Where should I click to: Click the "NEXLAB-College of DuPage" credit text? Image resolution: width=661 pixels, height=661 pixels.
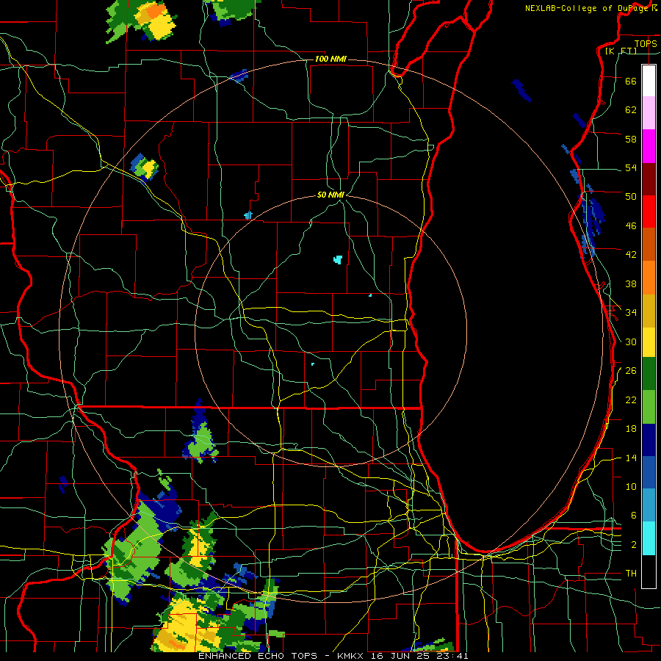click(x=586, y=8)
